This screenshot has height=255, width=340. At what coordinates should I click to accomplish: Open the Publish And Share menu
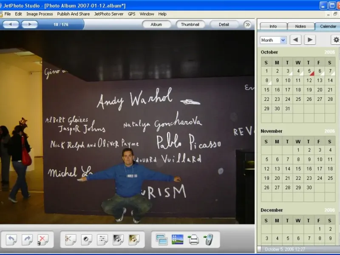(x=73, y=14)
